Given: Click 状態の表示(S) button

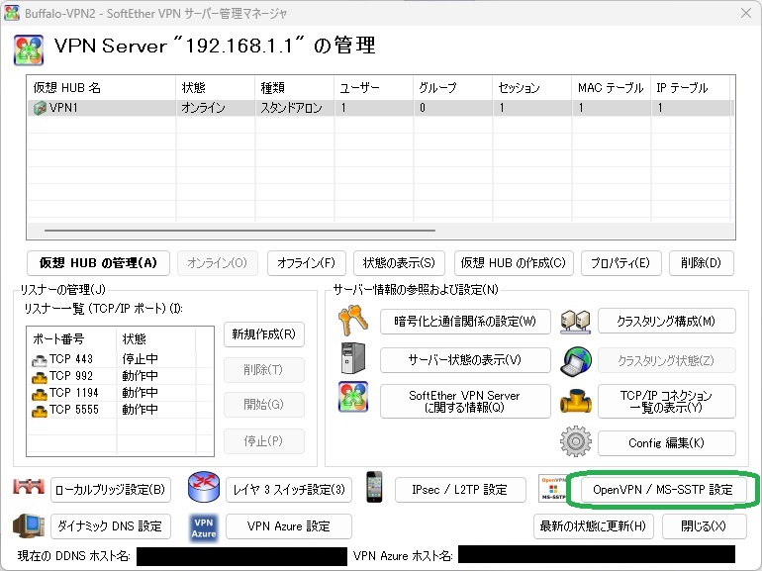Looking at the screenshot, I should pyautogui.click(x=399, y=263).
